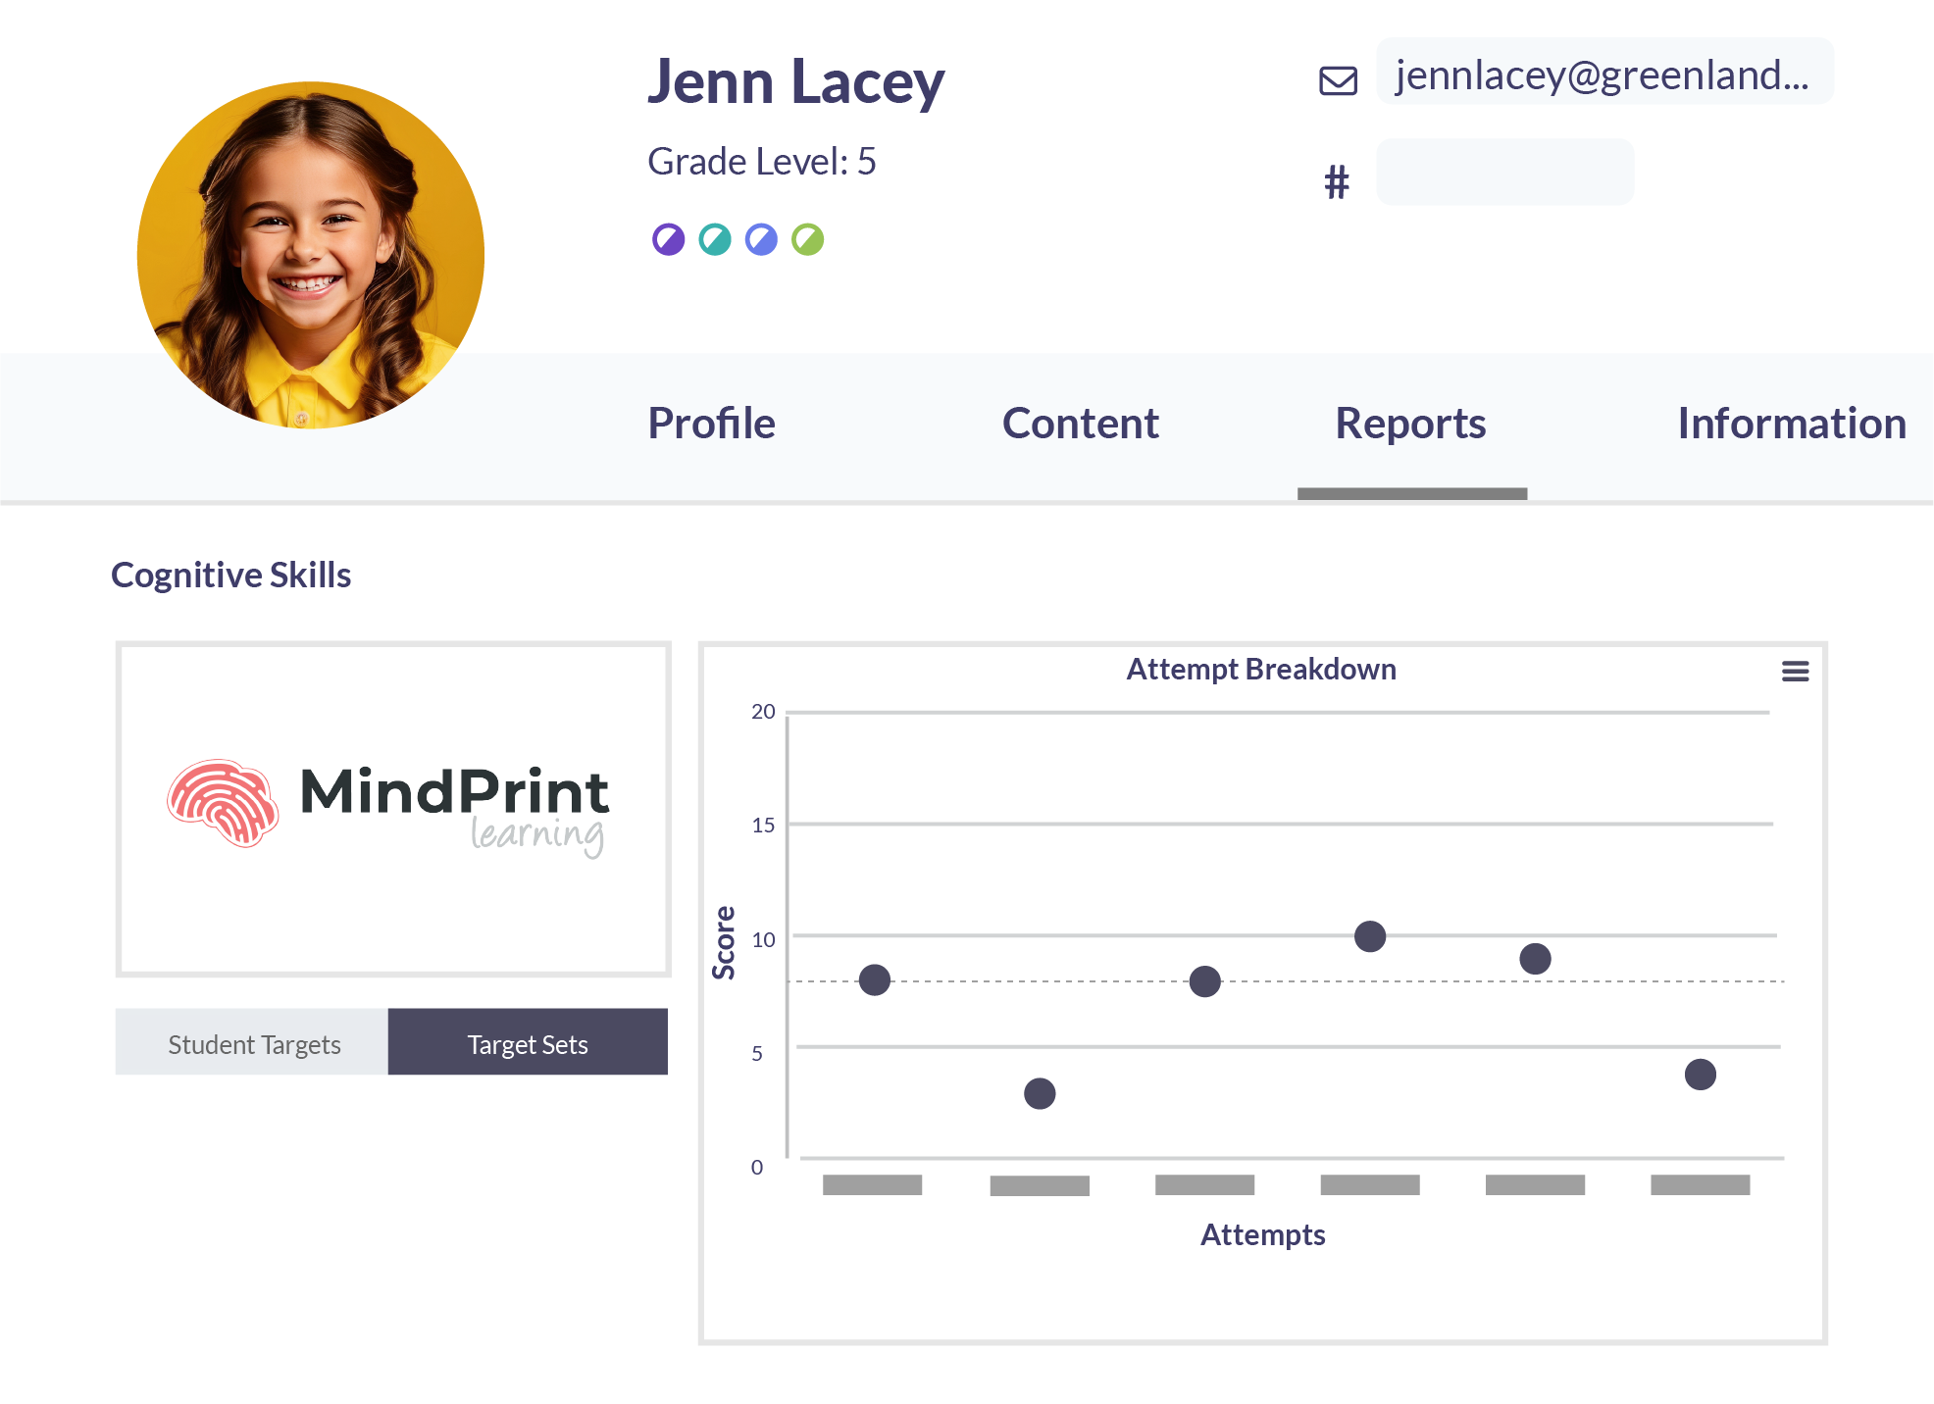Viewport: 1934px width, 1404px height.
Task: Click the teal subject badge icon
Action: [714, 238]
